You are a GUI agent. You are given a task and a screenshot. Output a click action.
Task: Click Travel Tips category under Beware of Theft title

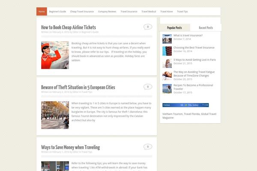[x=87, y=92]
